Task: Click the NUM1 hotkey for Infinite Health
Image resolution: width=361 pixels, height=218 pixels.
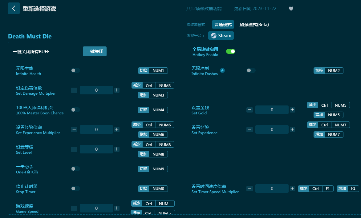Action: (158, 70)
